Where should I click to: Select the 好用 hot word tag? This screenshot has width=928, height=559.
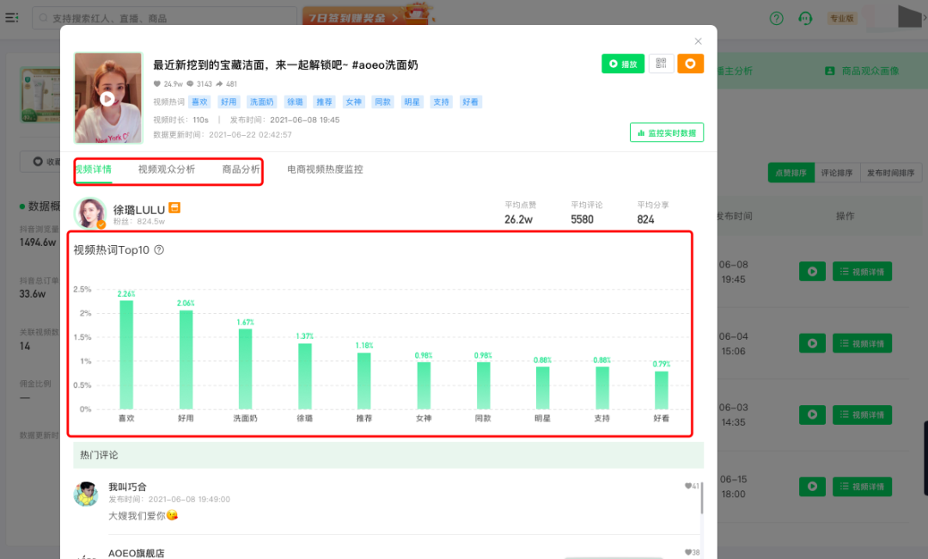coord(229,101)
